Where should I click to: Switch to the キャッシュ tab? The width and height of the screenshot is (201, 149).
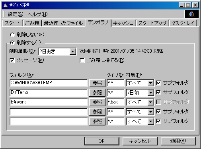pyautogui.click(x=123, y=23)
